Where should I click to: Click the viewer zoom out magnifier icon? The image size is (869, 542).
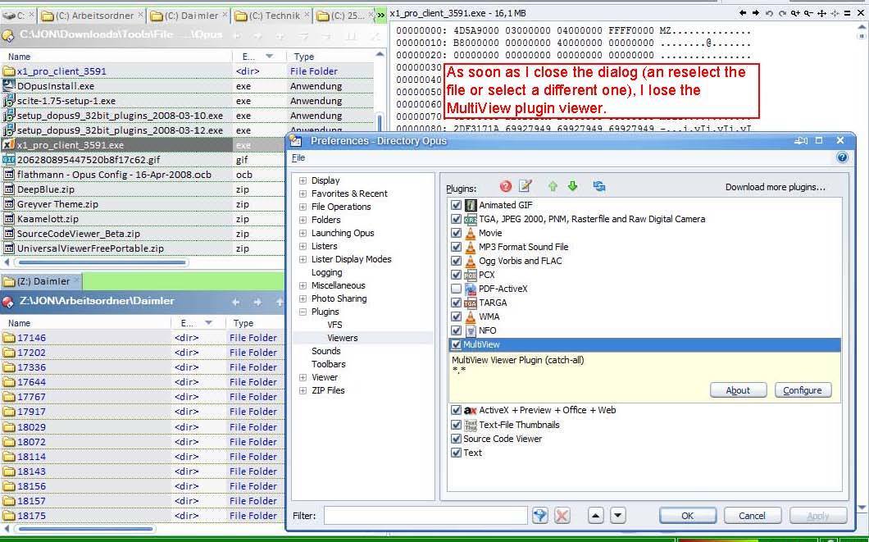pos(808,13)
